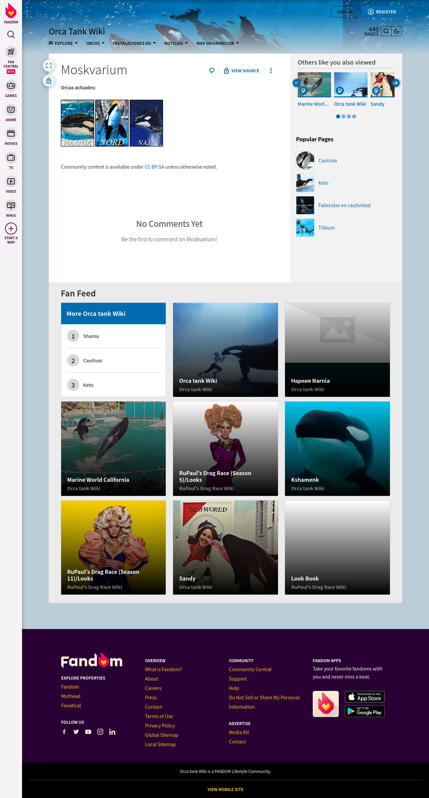Click Download on the App Store badge
Image resolution: width=429 pixels, height=798 pixels.
point(365,697)
